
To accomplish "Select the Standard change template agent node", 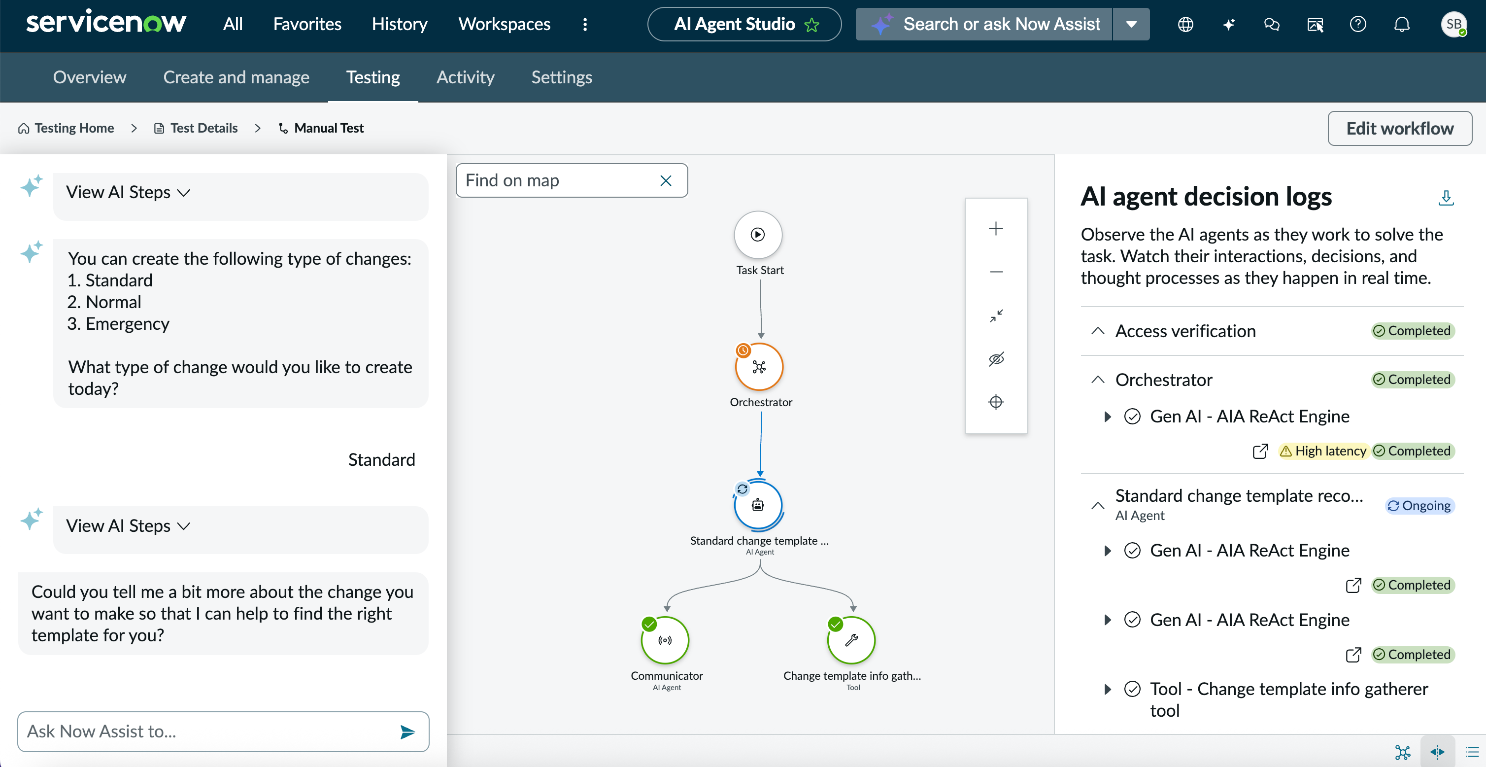I will (758, 505).
